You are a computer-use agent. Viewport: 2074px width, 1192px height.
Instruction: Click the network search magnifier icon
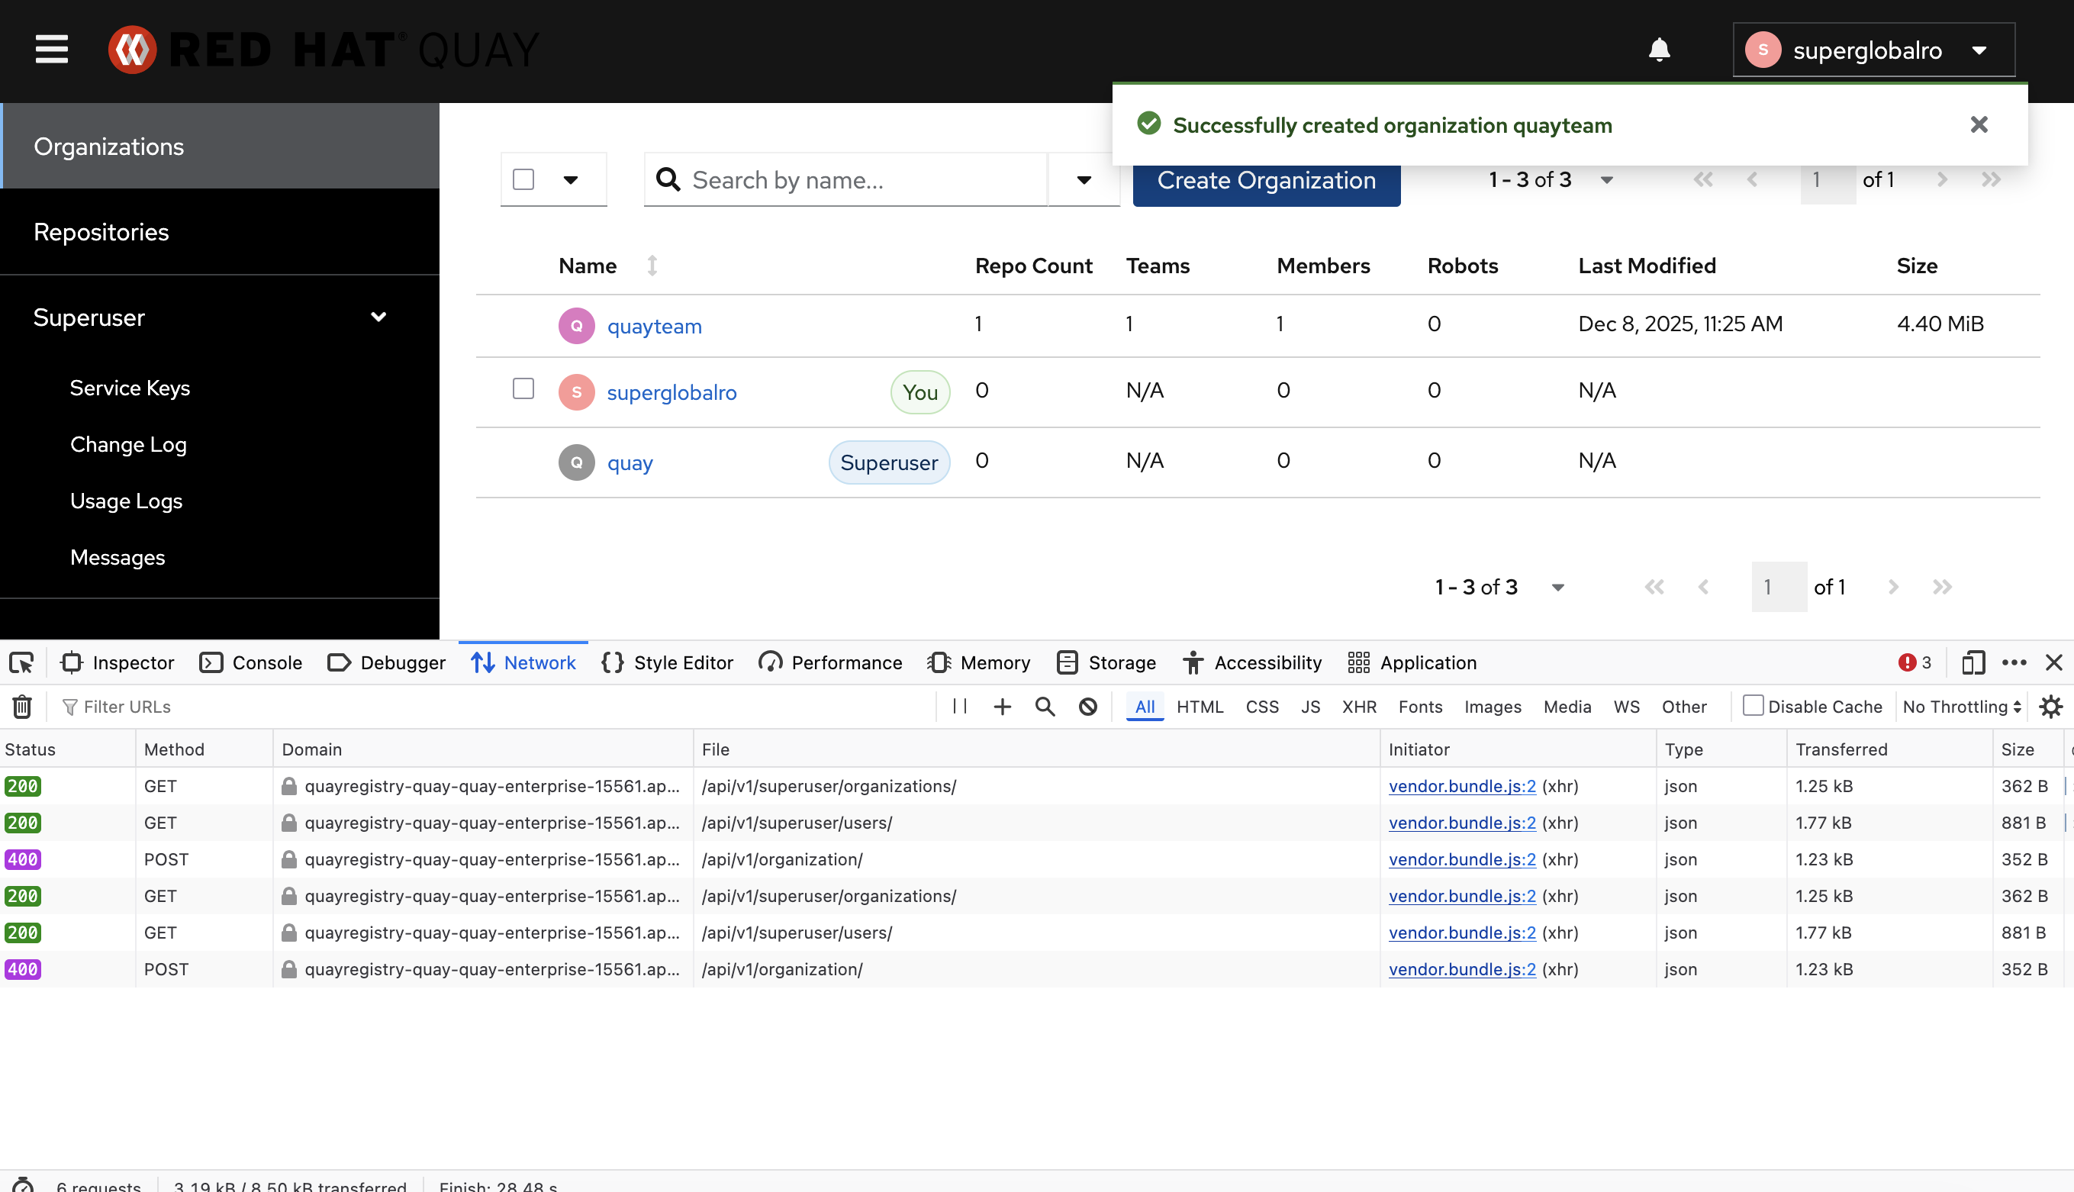(x=1045, y=706)
